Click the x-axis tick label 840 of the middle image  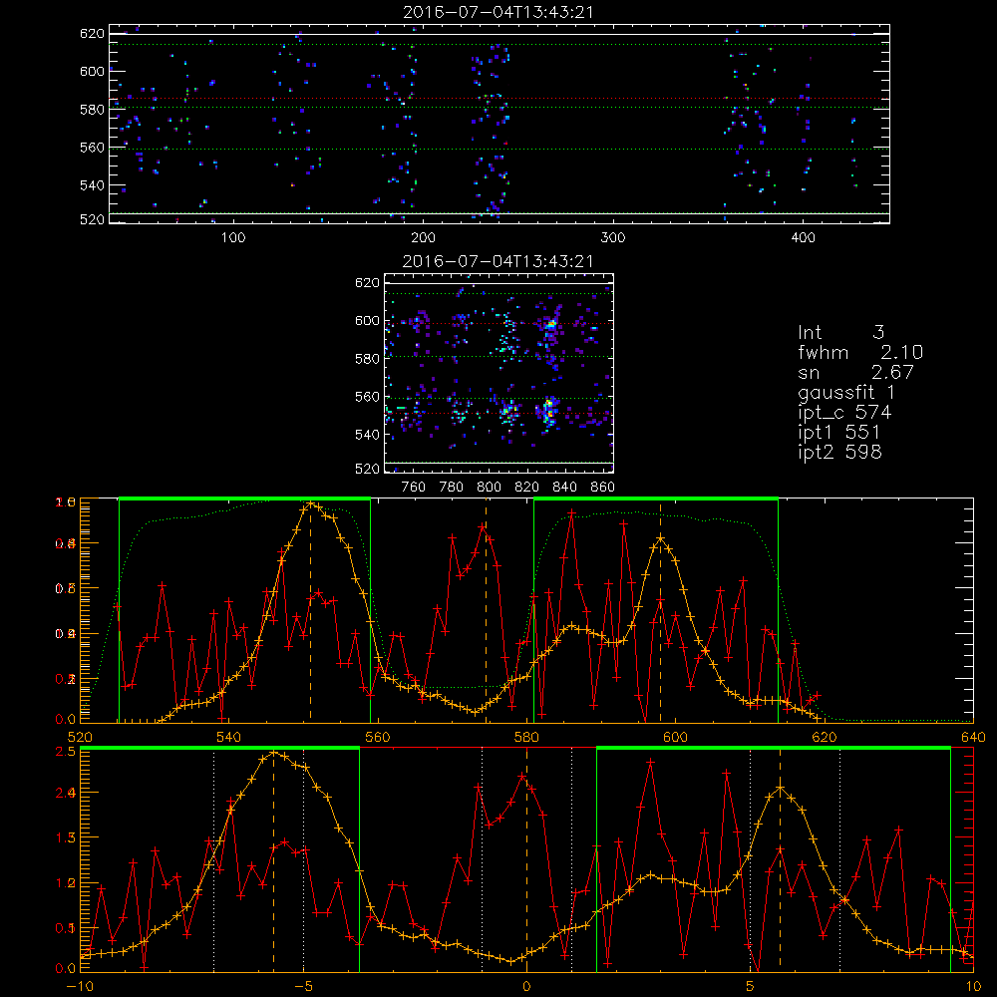point(564,488)
